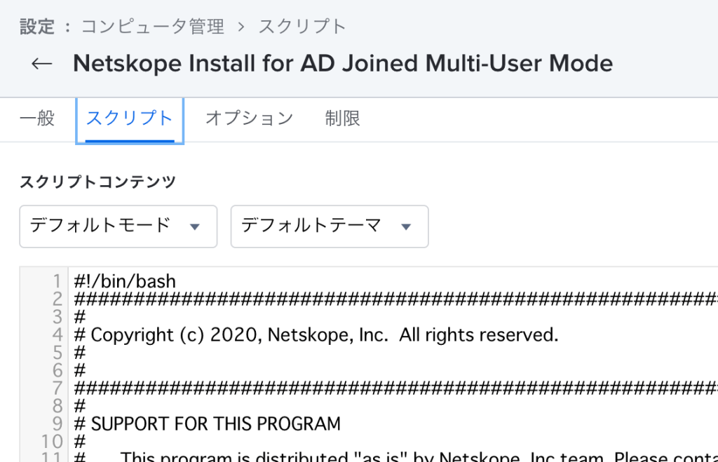Expand the デフォルトモード dropdown

(x=118, y=226)
